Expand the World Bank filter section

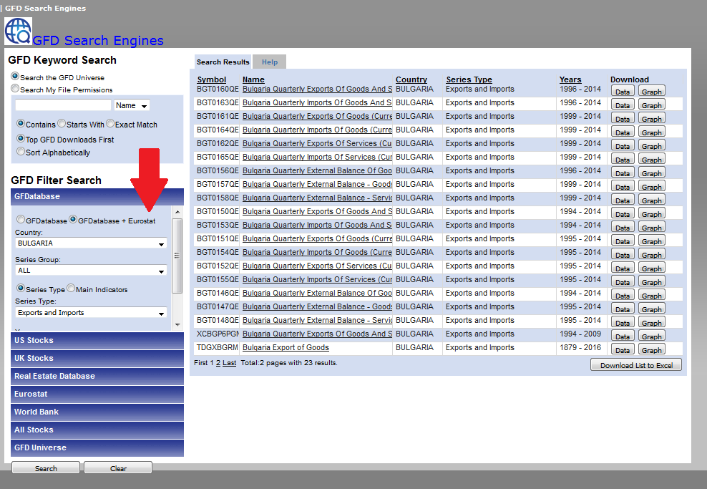pyautogui.click(x=97, y=412)
